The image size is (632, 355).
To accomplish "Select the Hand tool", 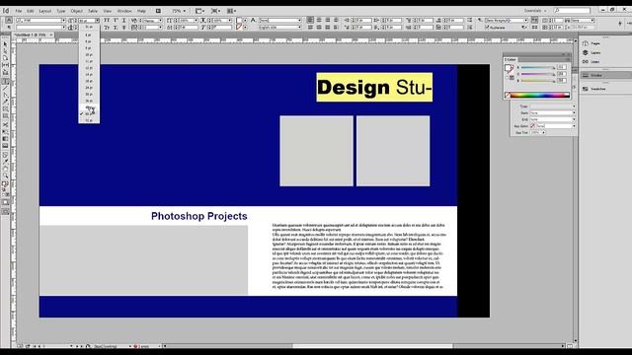I will click(5, 169).
